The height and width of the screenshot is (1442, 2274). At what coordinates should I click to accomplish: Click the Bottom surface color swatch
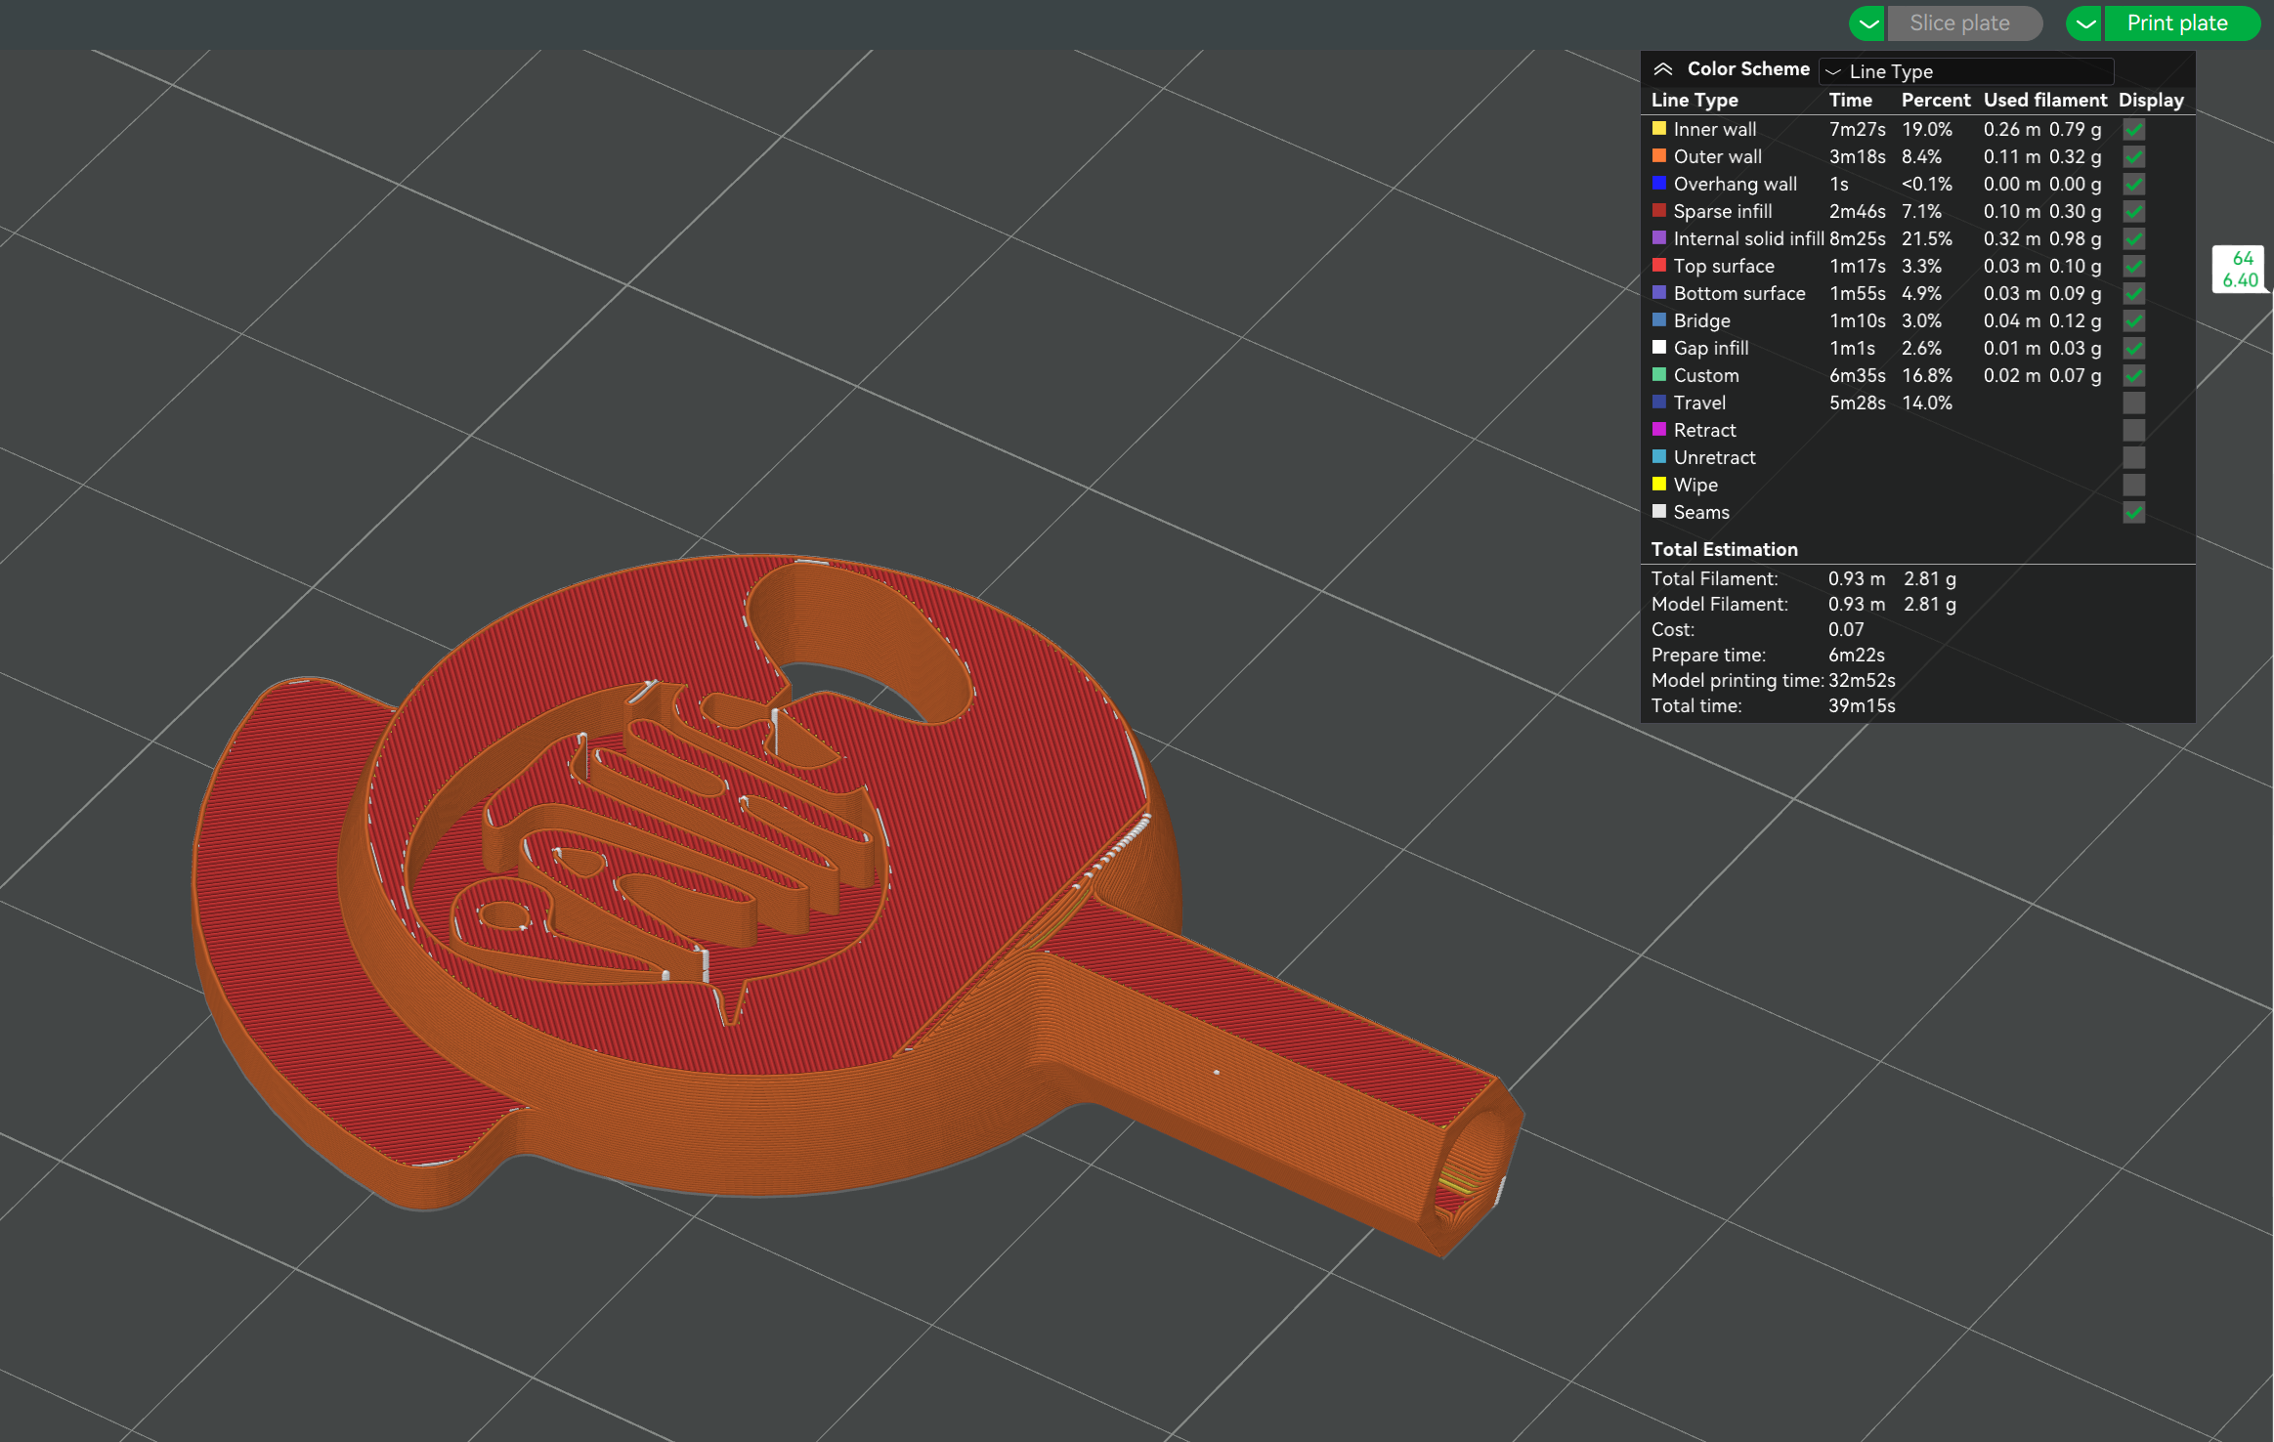1659,292
